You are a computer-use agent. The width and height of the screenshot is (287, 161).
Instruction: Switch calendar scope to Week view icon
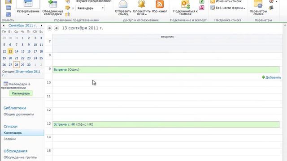(x=9, y=8)
